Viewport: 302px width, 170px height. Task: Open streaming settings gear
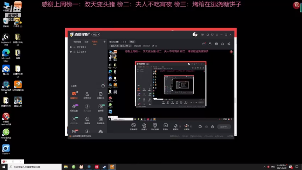click(x=213, y=127)
